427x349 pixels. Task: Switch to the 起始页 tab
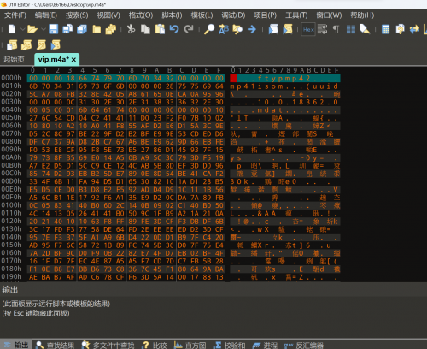[14, 60]
